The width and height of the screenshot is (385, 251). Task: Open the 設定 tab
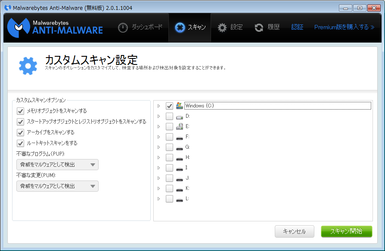point(230,28)
